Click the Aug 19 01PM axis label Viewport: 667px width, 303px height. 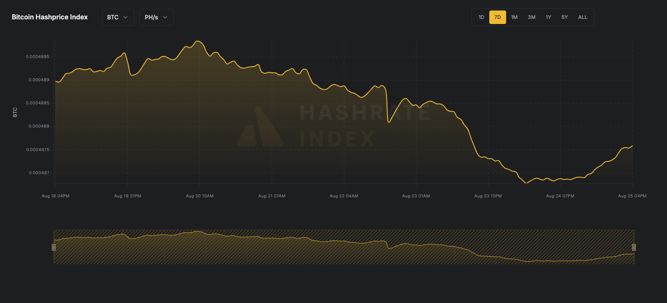(x=128, y=196)
